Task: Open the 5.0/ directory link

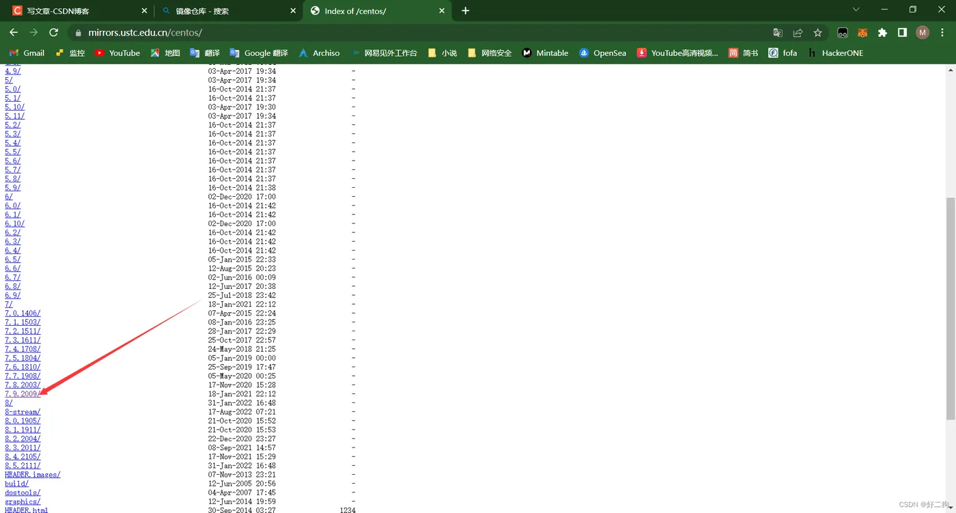Action: (x=12, y=89)
